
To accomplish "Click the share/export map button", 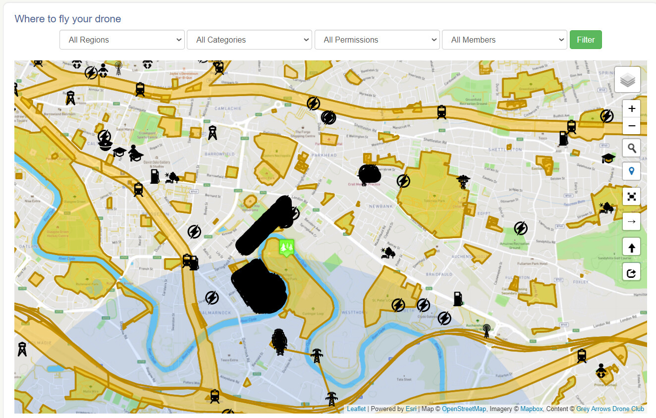I will (631, 272).
